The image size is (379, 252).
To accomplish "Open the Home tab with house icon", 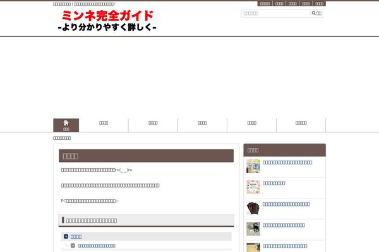I will coord(66,125).
